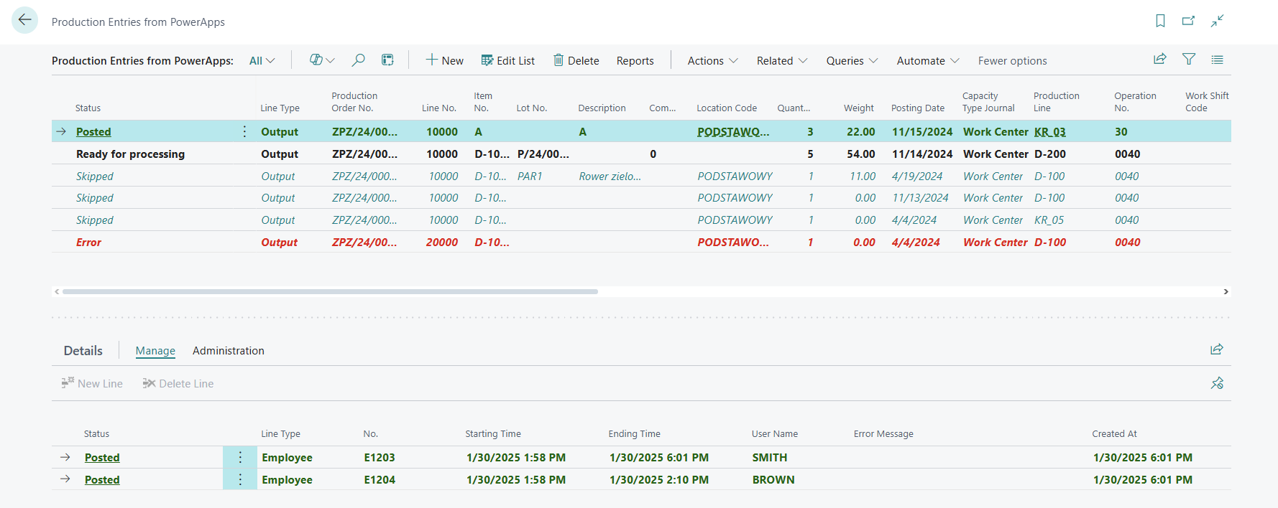Click the share icon in toolbar
The width and height of the screenshot is (1278, 508).
point(1159,60)
